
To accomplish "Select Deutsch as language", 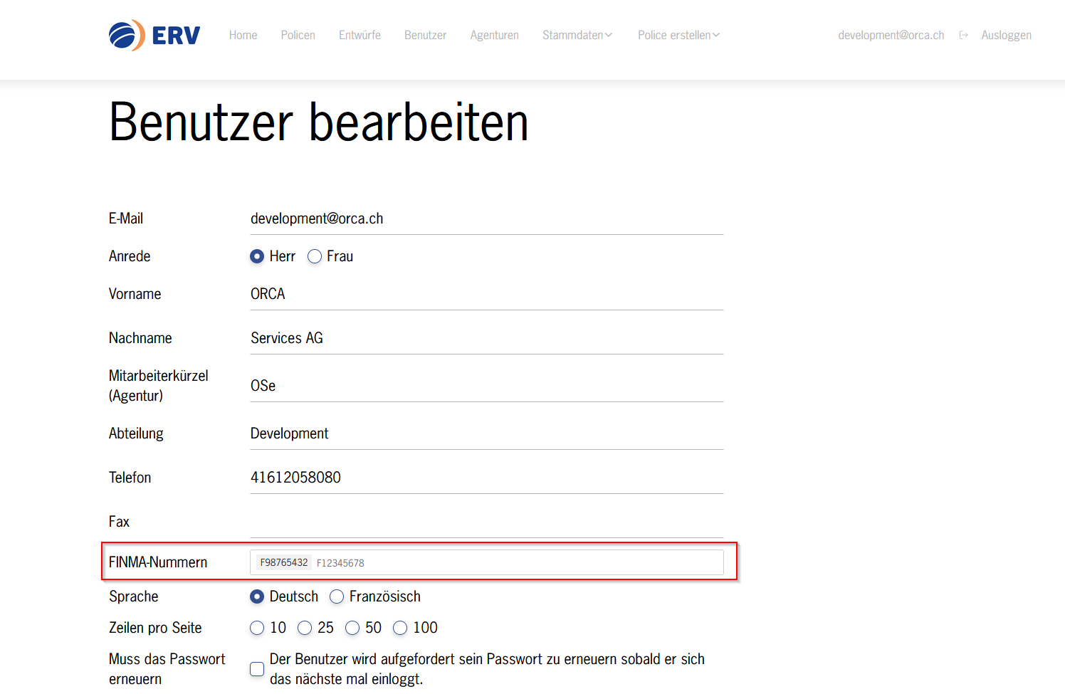I will pos(257,596).
